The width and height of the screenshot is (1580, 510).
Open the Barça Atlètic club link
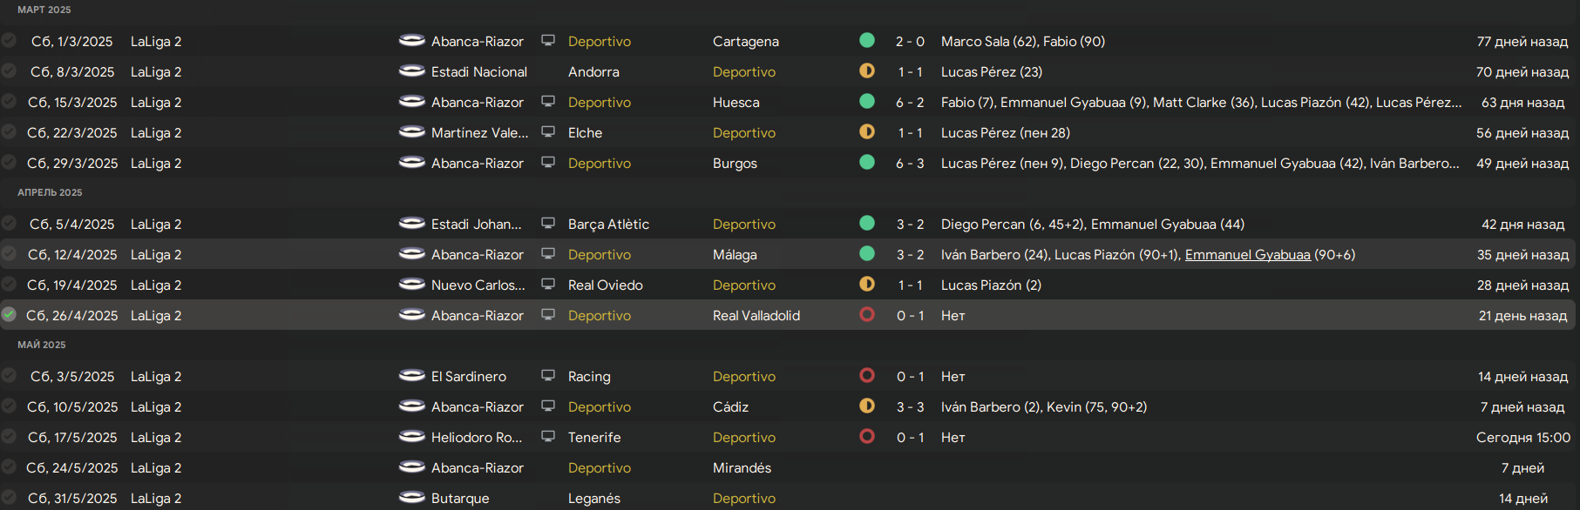click(x=608, y=224)
